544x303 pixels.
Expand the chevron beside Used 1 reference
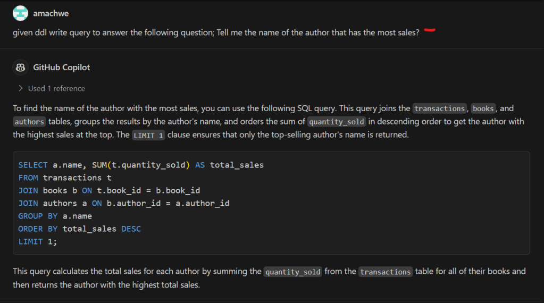21,88
